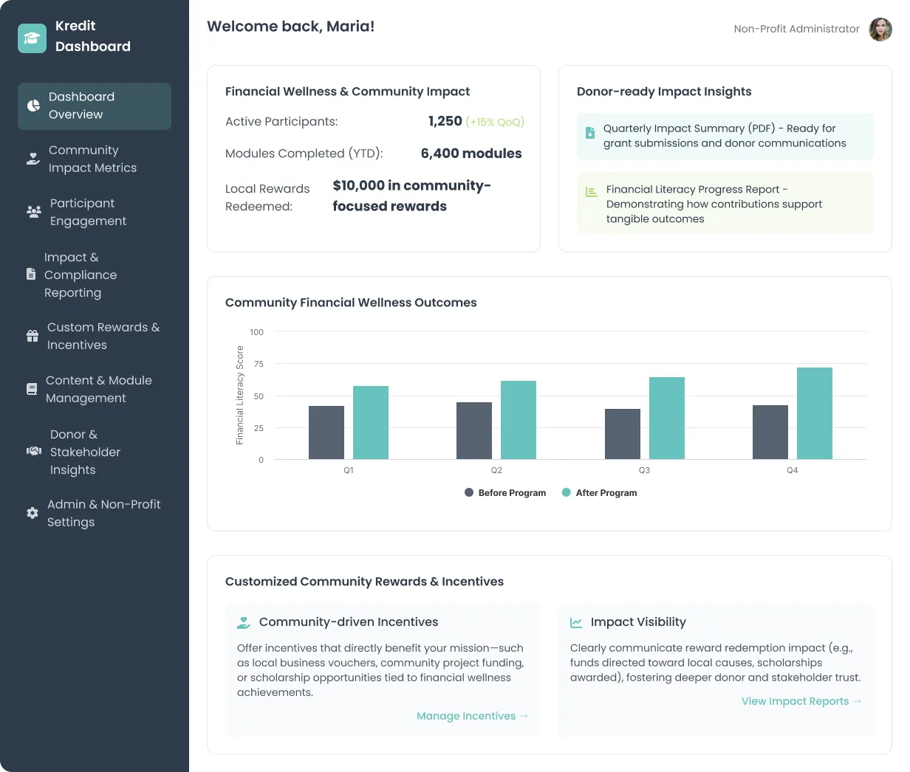The image size is (910, 772).
Task: Click the Custom Rewards gift box icon
Action: click(x=32, y=335)
